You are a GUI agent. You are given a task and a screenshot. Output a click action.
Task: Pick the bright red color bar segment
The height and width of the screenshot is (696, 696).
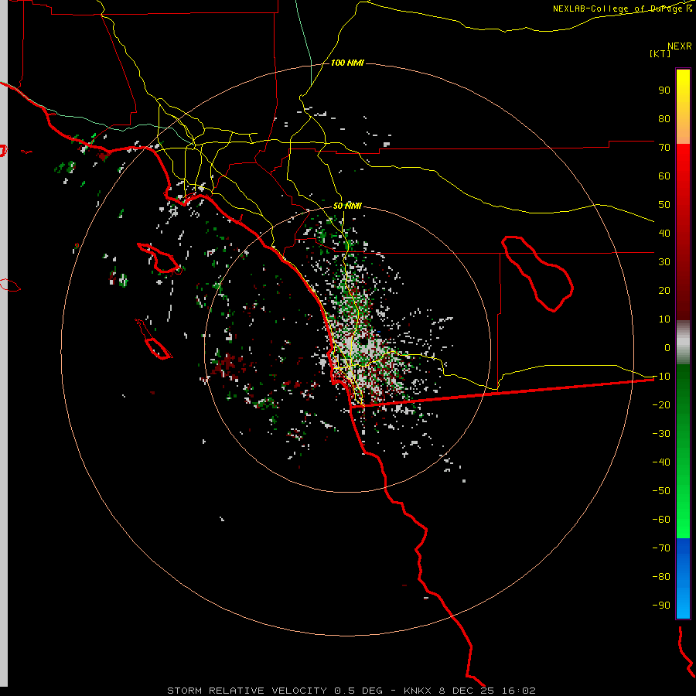pyautogui.click(x=683, y=178)
